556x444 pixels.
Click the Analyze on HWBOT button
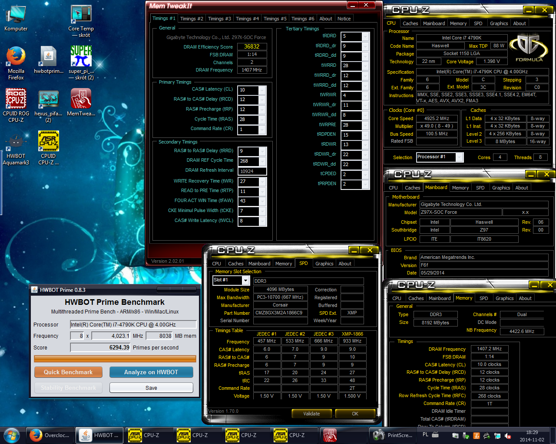[x=151, y=372]
